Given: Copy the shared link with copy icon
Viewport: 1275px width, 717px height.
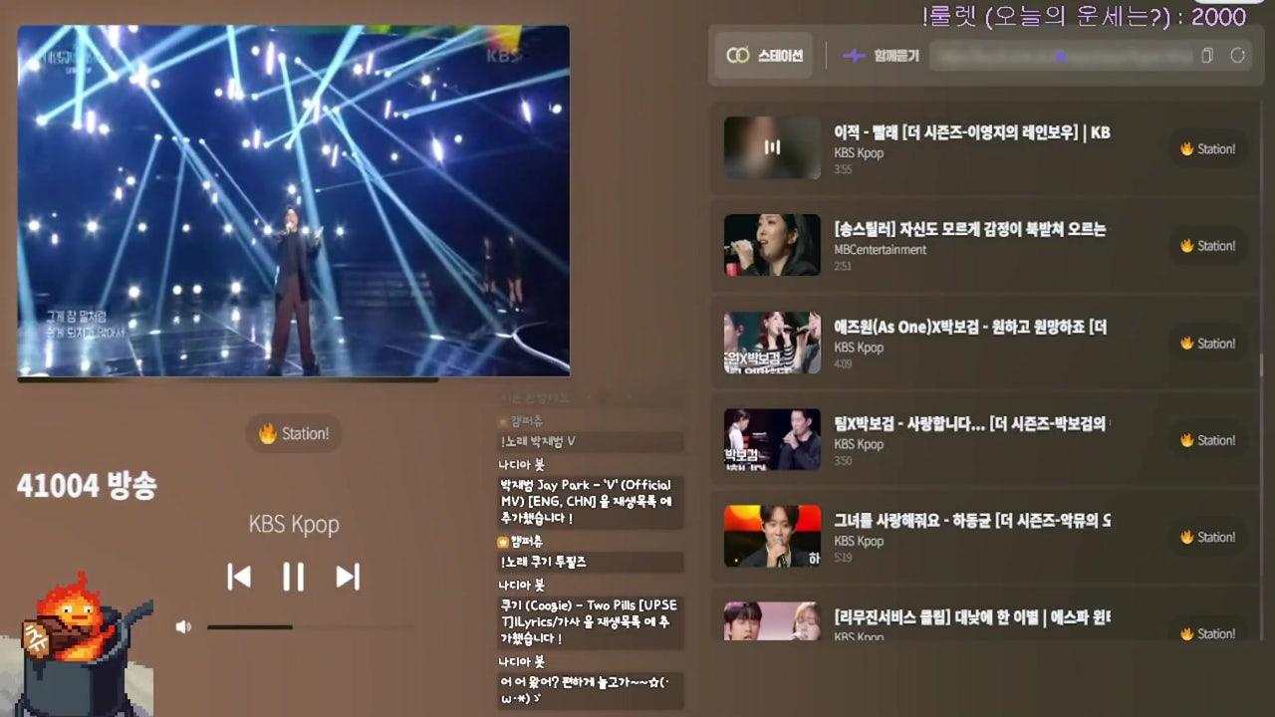Looking at the screenshot, I should (x=1207, y=56).
